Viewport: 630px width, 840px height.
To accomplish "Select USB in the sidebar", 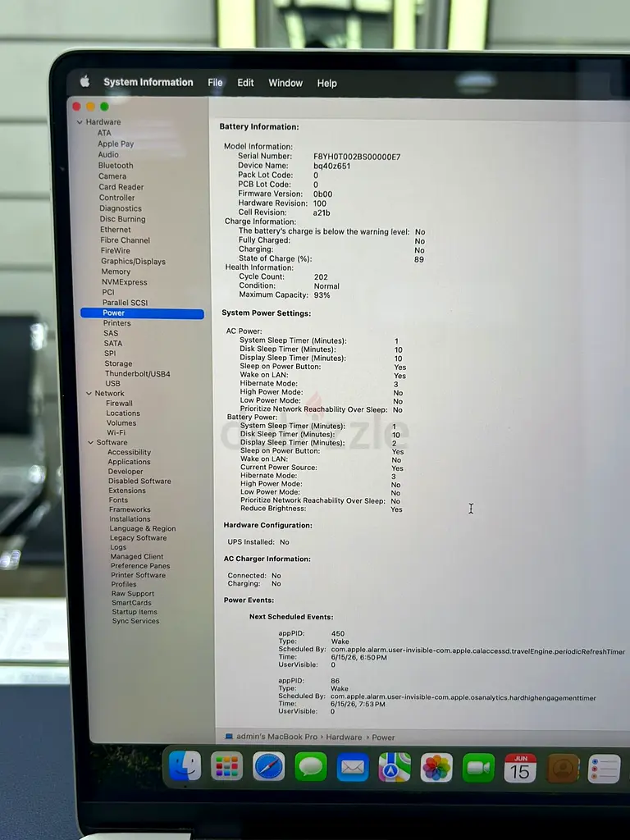I will point(112,384).
